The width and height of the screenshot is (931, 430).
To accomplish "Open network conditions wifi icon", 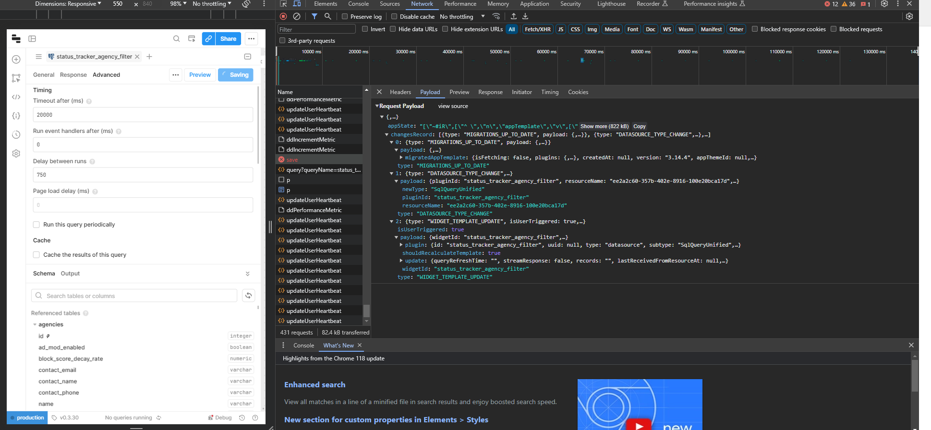I will point(496,16).
